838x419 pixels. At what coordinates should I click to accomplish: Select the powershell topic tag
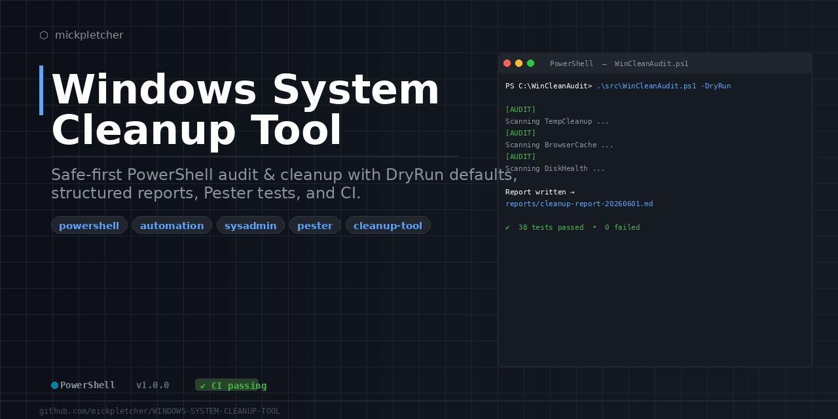click(x=89, y=225)
